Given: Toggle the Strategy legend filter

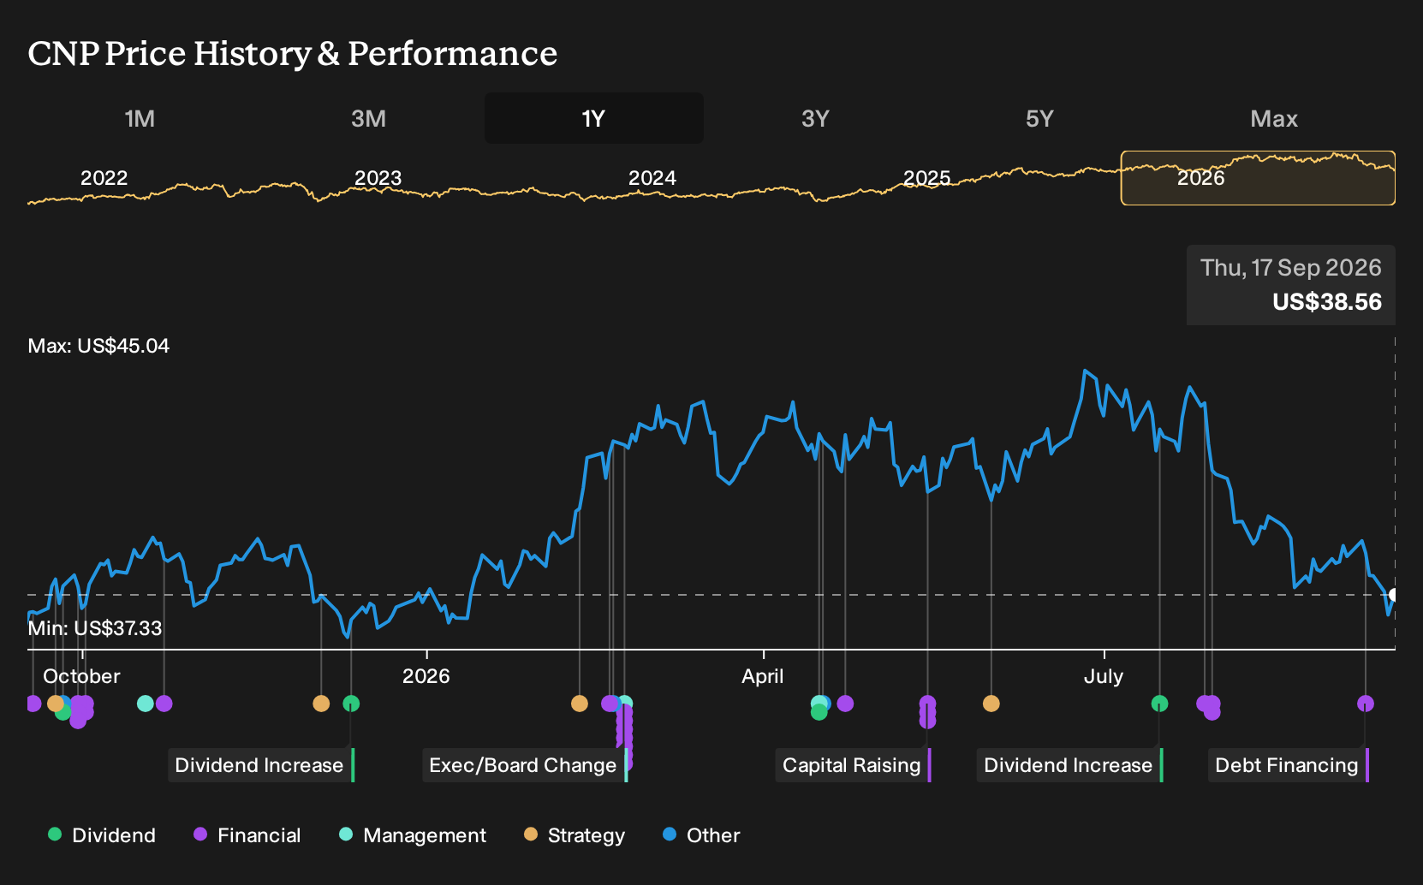Looking at the screenshot, I should click(575, 835).
